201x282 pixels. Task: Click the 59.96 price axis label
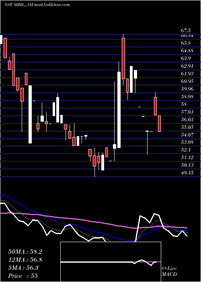(x=187, y=89)
